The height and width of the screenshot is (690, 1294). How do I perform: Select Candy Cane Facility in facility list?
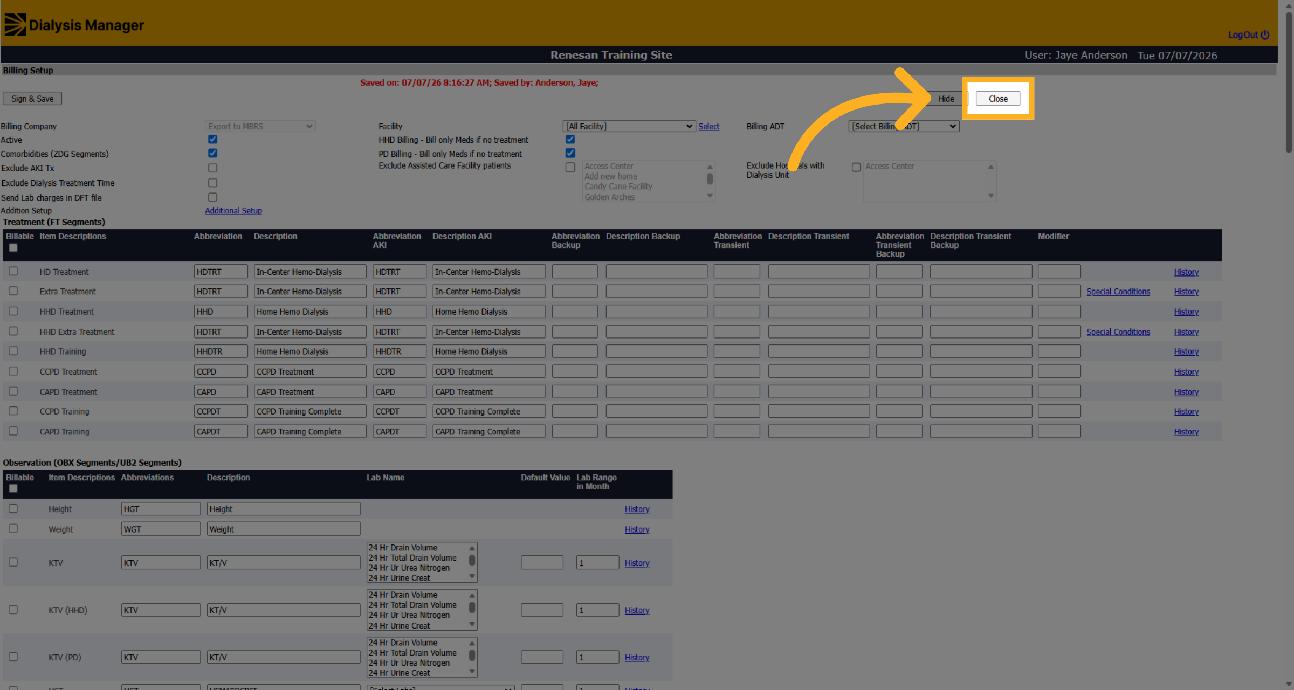tap(618, 187)
